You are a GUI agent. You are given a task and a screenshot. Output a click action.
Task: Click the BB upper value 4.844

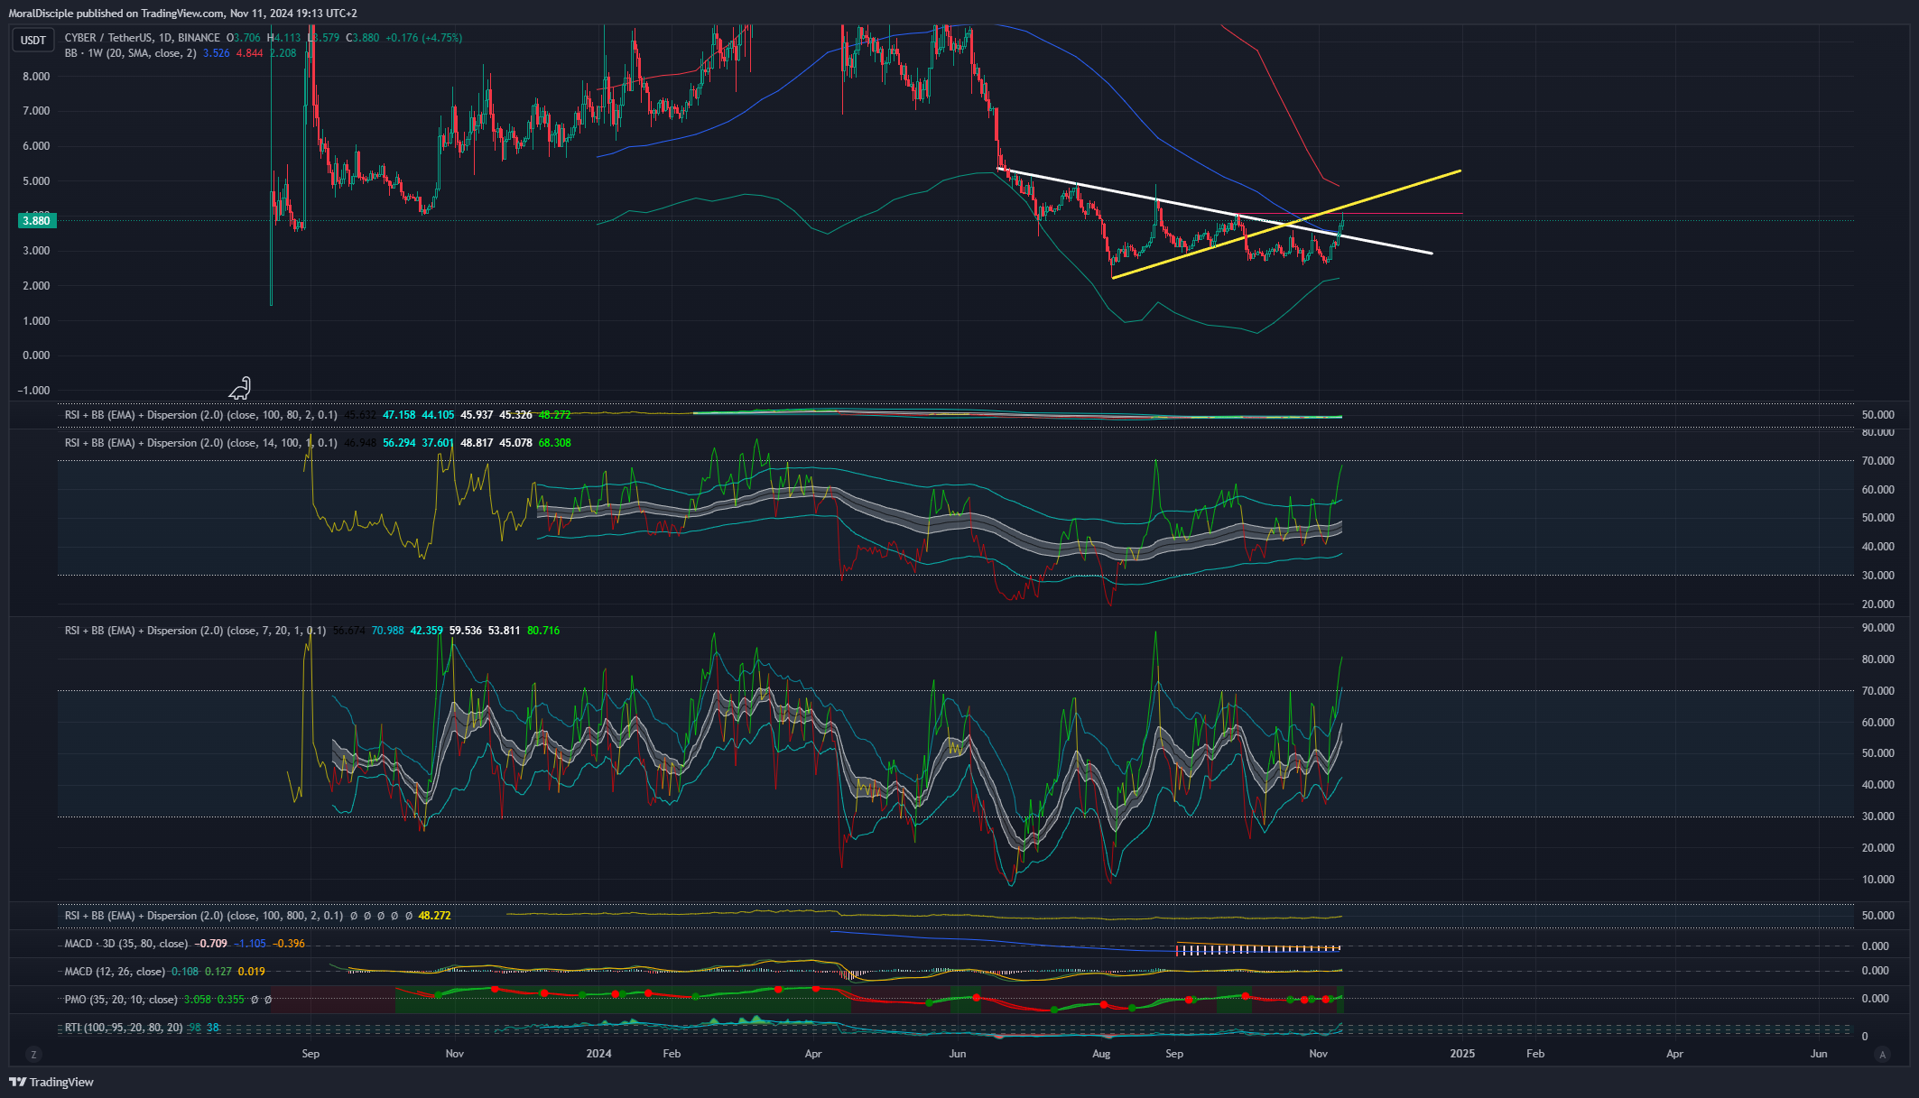coord(249,53)
